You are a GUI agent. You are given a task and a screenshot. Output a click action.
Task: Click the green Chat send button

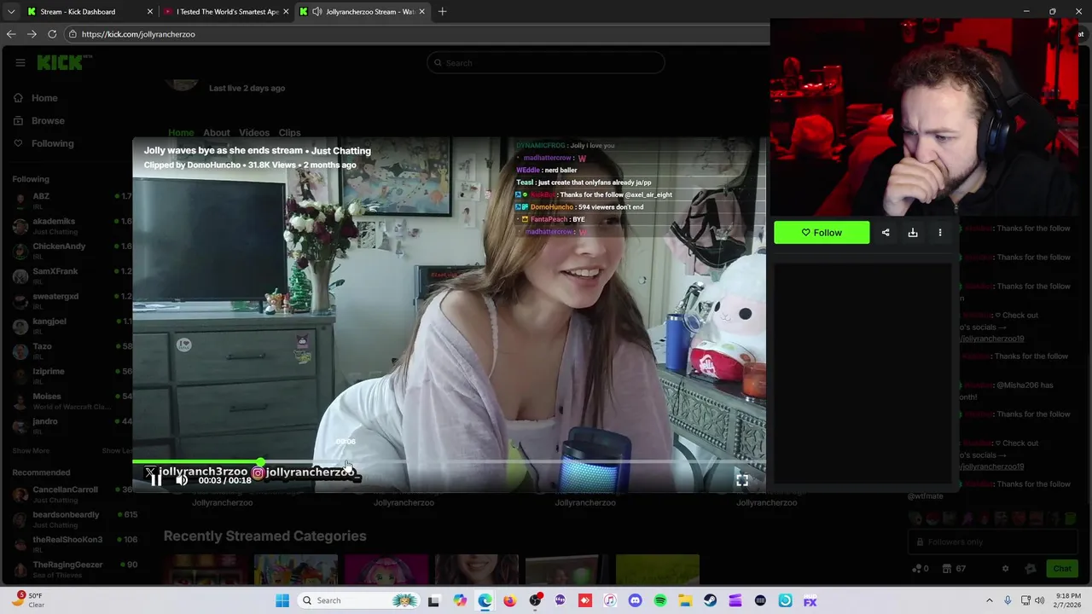click(x=1061, y=569)
